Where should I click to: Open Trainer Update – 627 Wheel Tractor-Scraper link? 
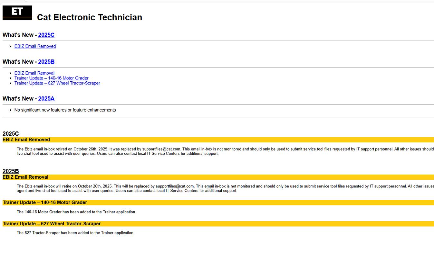coord(57,83)
